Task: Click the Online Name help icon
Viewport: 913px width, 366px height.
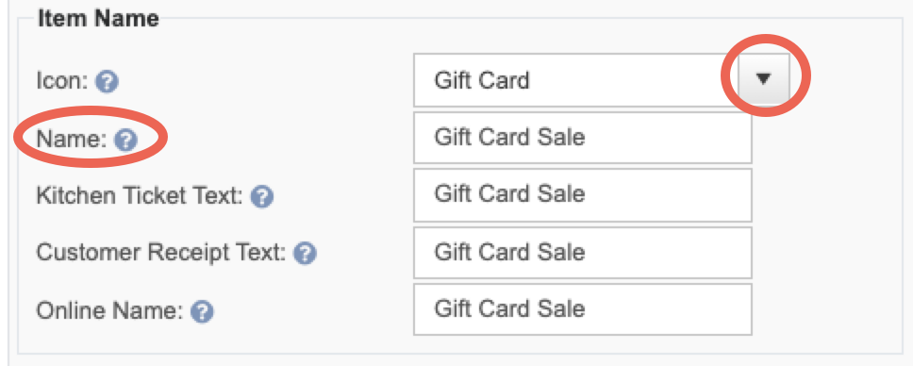Action: point(202,311)
